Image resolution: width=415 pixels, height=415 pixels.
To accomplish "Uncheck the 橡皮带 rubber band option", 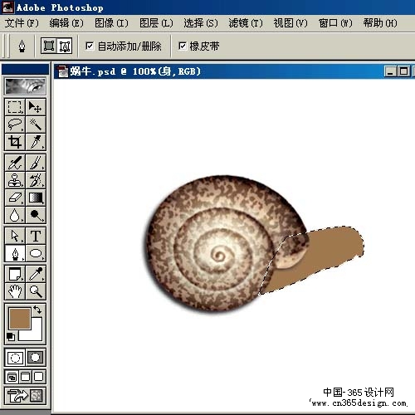I will pyautogui.click(x=183, y=46).
